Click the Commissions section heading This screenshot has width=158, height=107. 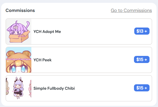[x=20, y=11]
